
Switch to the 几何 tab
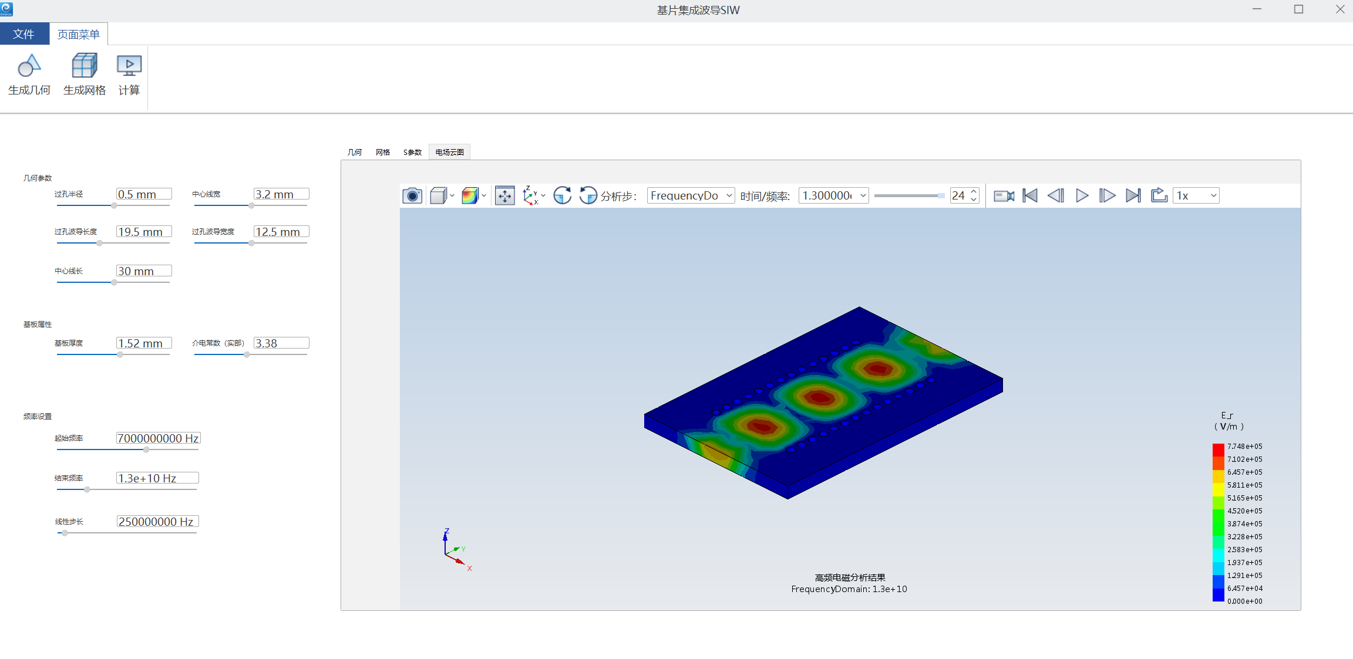[x=355, y=152]
